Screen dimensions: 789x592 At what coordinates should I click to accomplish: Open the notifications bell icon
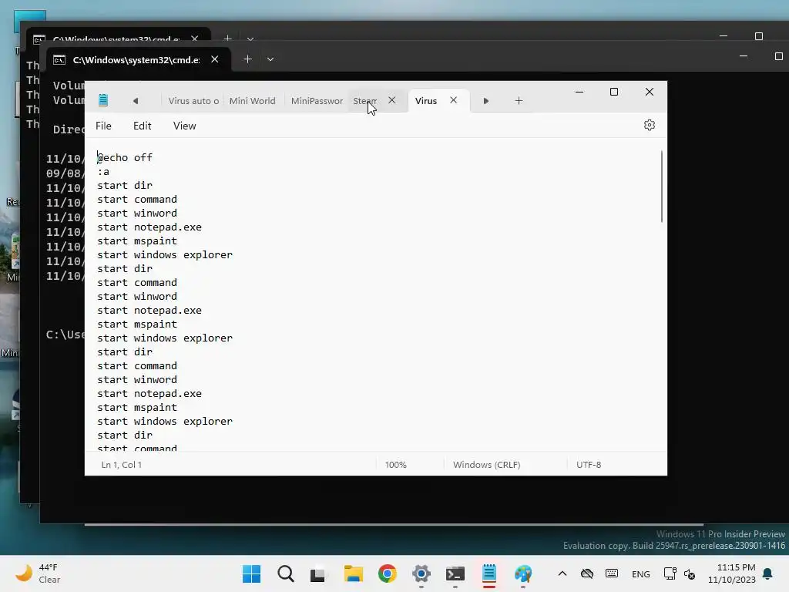click(768, 573)
